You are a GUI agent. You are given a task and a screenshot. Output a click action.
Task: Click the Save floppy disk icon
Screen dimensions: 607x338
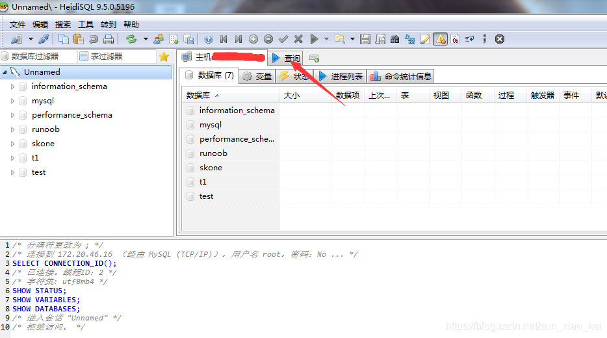click(x=365, y=39)
